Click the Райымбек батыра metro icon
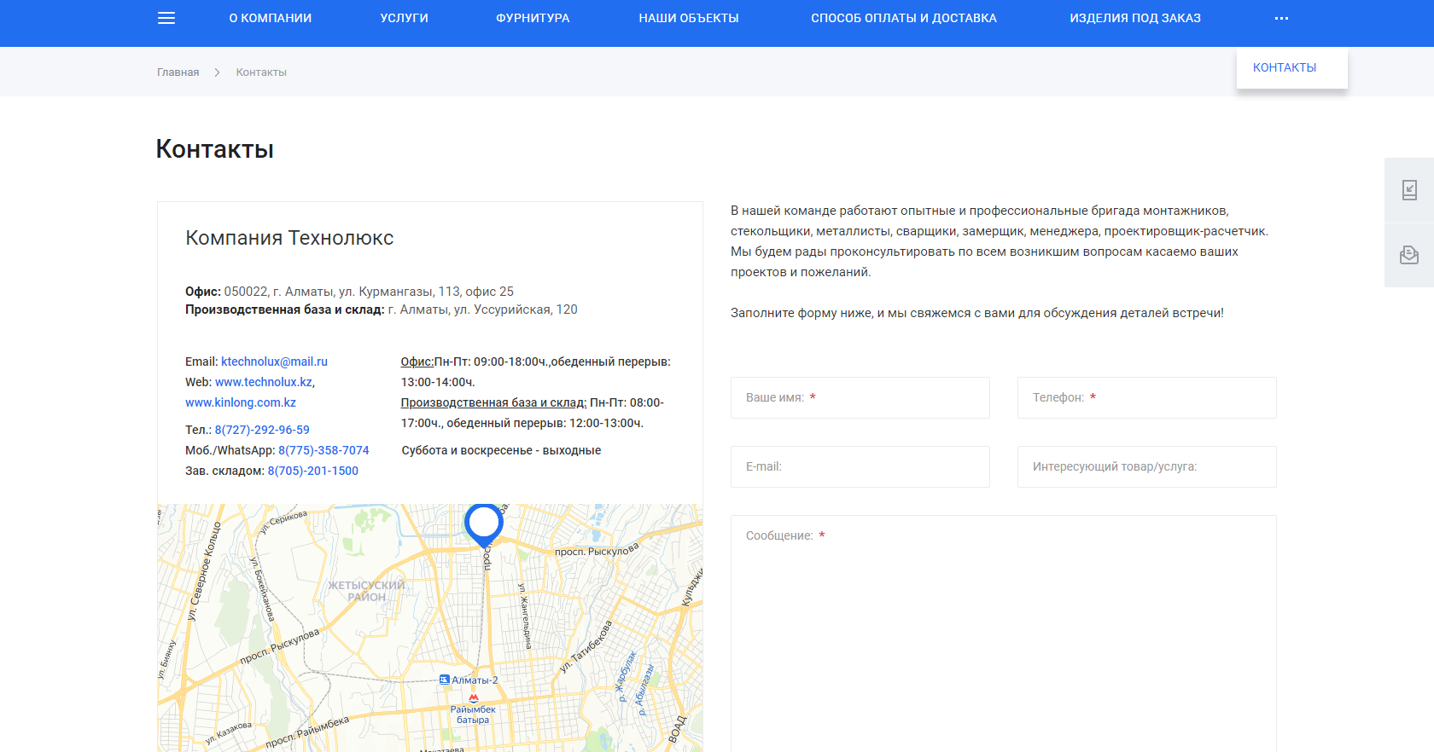 pyautogui.click(x=473, y=697)
